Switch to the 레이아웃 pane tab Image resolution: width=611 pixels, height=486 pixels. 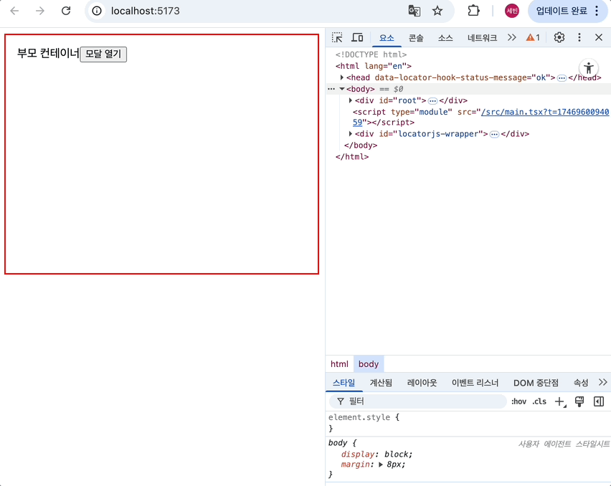pyautogui.click(x=422, y=383)
